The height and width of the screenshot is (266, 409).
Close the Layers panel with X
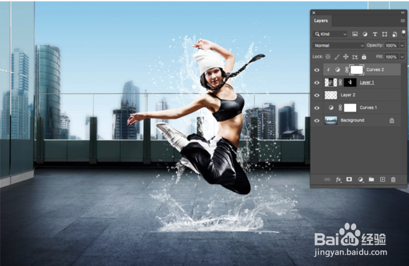point(314,13)
